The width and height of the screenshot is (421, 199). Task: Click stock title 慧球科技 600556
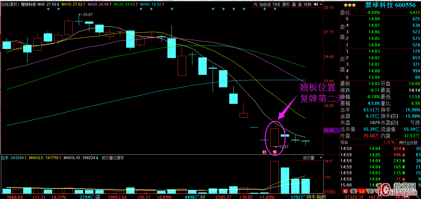[x=390, y=5]
